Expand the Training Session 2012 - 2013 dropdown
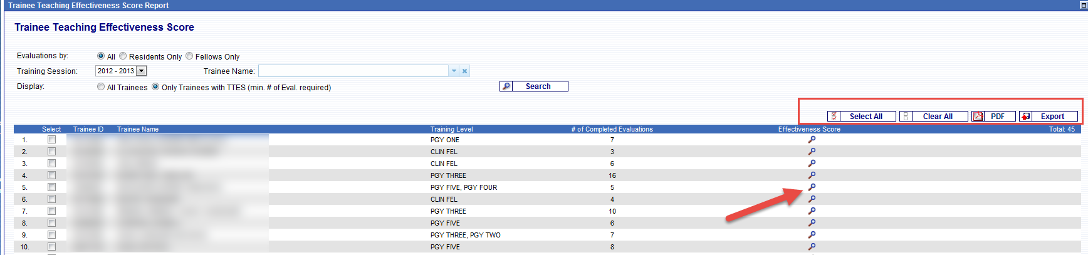 tap(142, 71)
